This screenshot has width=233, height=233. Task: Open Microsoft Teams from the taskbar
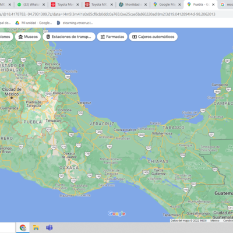tap(50, 228)
